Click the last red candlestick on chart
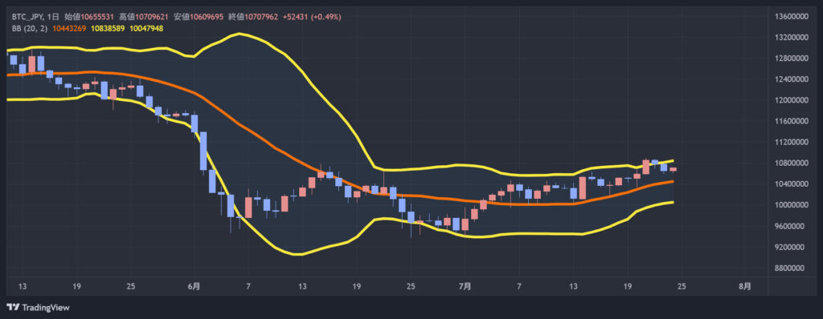 (673, 169)
